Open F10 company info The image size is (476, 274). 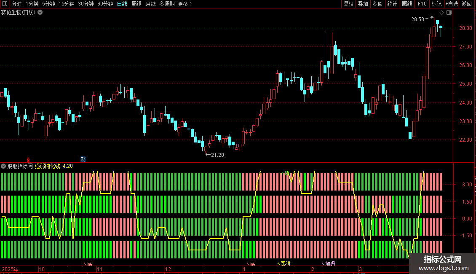click(422, 4)
